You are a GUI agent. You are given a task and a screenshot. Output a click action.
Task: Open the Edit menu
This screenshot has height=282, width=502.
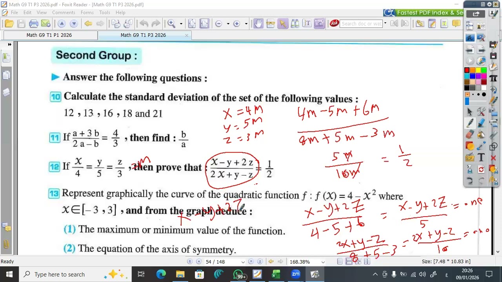[x=27, y=13]
